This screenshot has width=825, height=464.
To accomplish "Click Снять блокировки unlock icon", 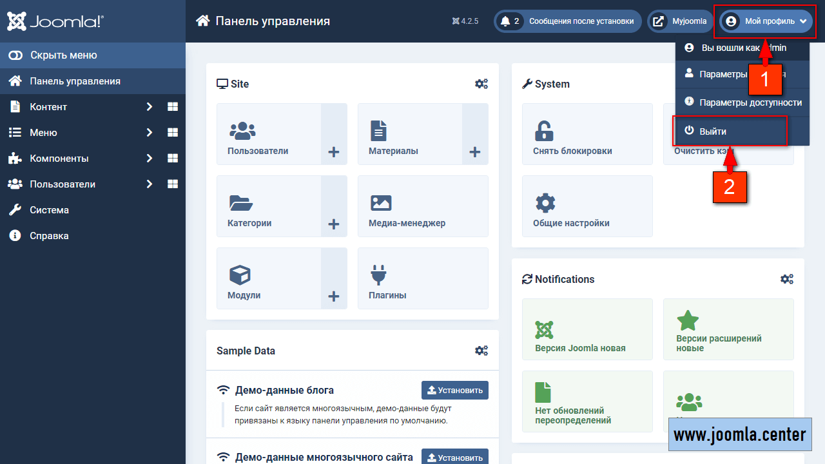I will click(545, 131).
